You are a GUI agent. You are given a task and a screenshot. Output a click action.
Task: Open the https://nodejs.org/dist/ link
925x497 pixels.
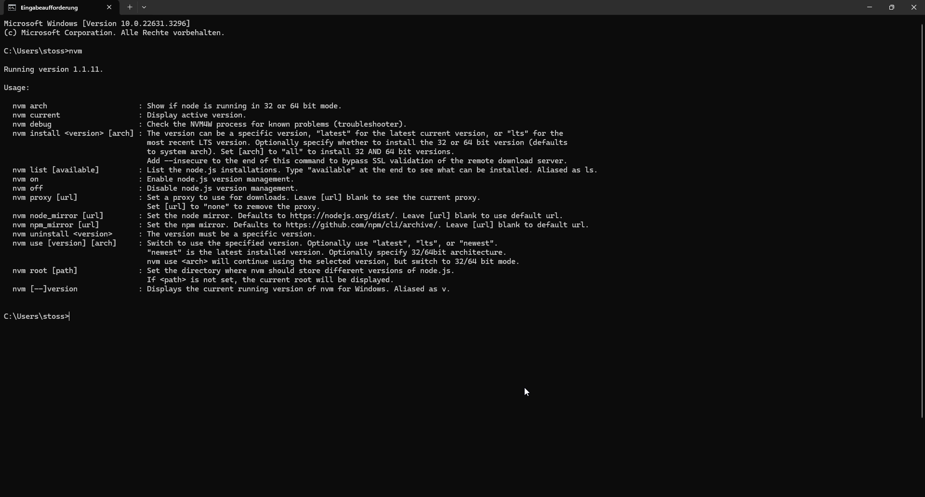point(344,216)
